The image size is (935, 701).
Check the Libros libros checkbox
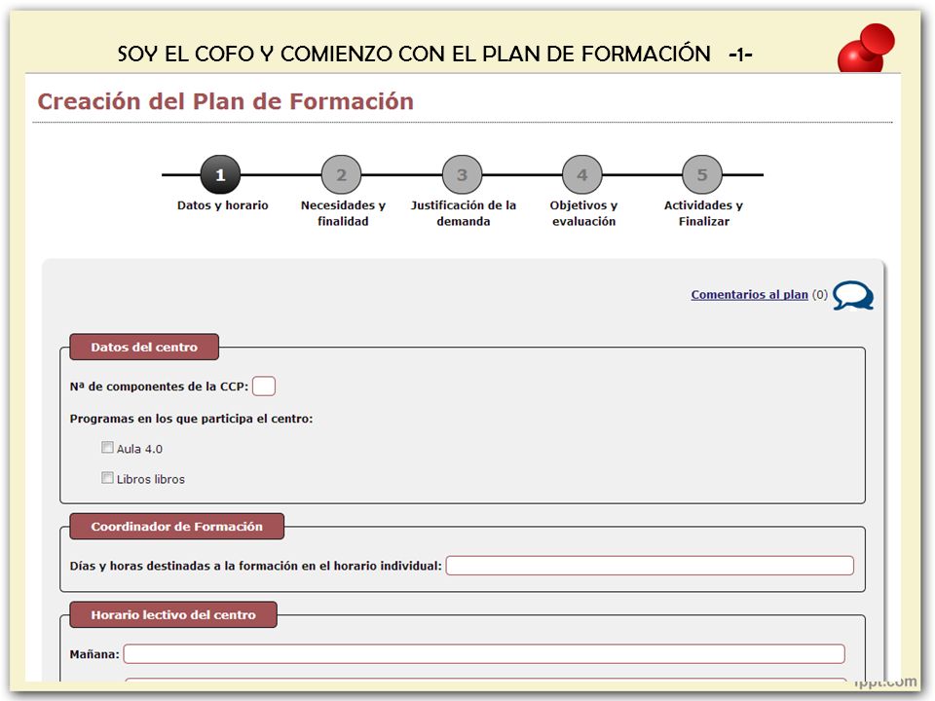[x=107, y=477]
